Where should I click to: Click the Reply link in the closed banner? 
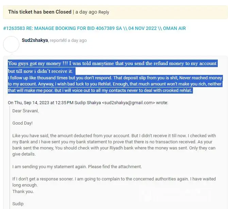click(x=104, y=12)
